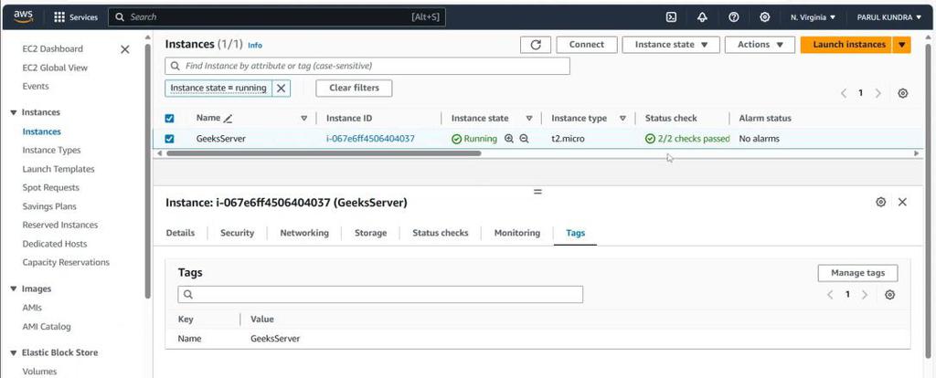Collapse the Elastic Block Store section
Image resolution: width=936 pixels, height=378 pixels.
[14, 353]
